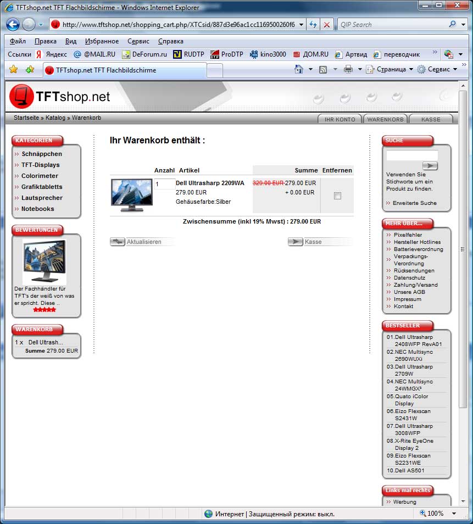Open the zoom level 100% dropdown

[454, 514]
